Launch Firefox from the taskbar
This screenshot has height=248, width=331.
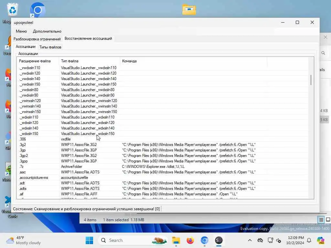tap(190, 240)
